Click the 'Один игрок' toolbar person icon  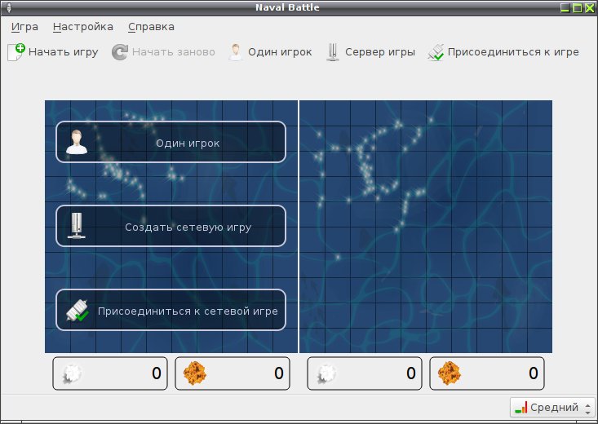pyautogui.click(x=235, y=52)
